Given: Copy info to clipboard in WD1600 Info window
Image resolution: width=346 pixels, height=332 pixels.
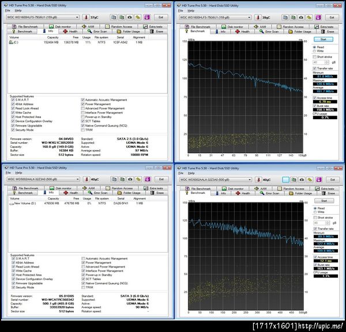Looking at the screenshot, I should [114, 17].
